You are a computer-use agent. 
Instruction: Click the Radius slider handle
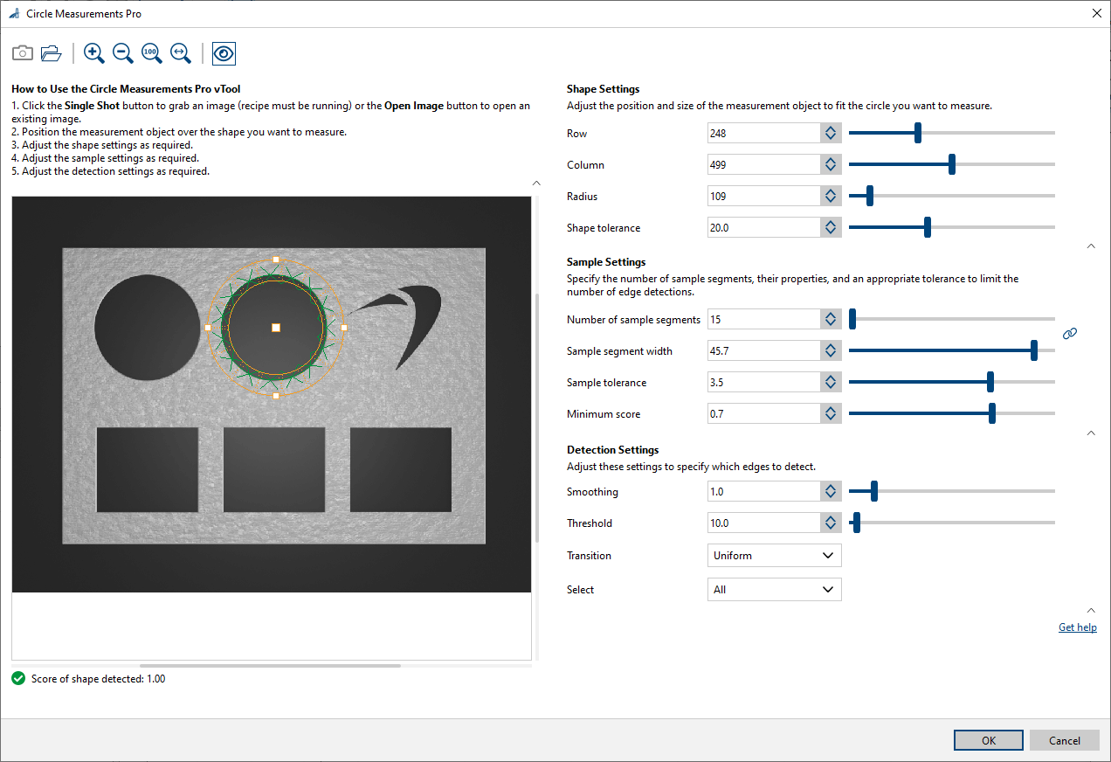[870, 196]
